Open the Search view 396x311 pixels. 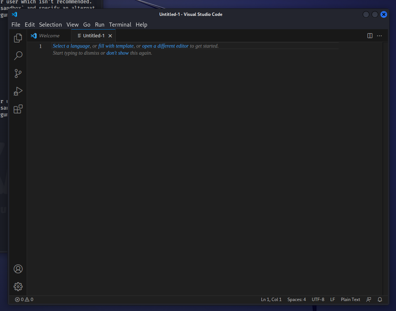pyautogui.click(x=18, y=55)
